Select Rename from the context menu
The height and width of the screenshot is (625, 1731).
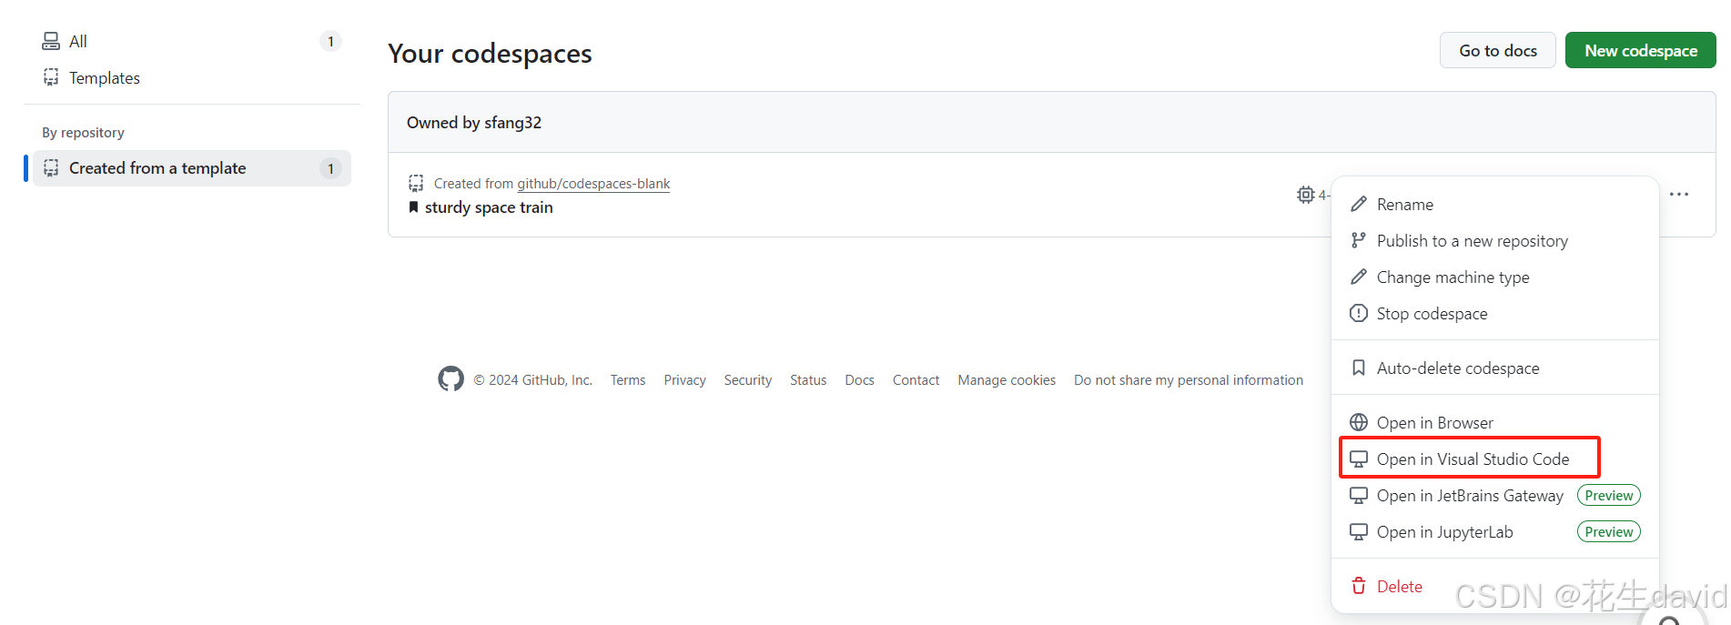tap(1494, 204)
